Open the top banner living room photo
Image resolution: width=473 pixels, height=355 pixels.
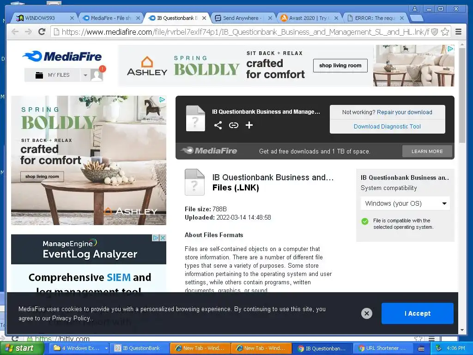[413, 66]
